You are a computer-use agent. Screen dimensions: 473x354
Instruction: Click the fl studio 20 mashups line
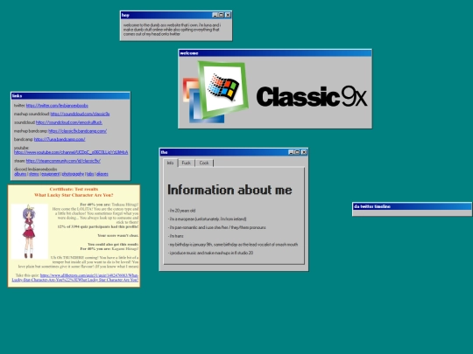[x=210, y=253]
